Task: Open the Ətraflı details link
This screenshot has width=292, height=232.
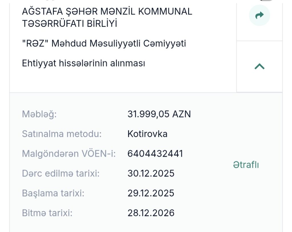Action: click(246, 165)
